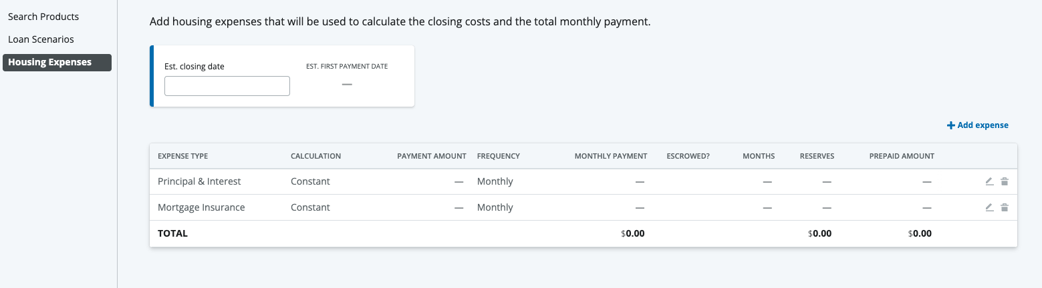Image resolution: width=1042 pixels, height=288 pixels.
Task: Click the Prepaid Amount column header
Action: tap(901, 156)
